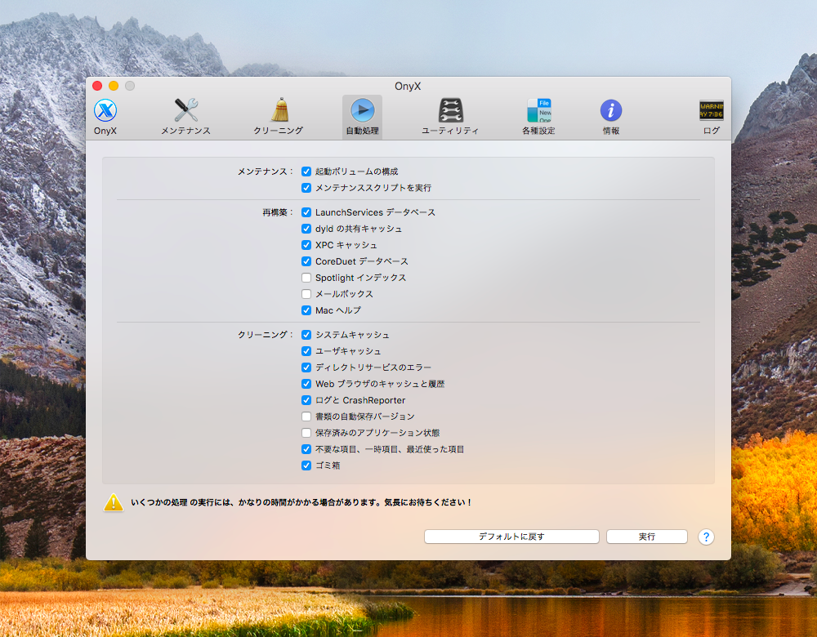Uncheck メンテナンススクリプトを実行 checkbox
The width and height of the screenshot is (817, 637).
(x=306, y=188)
